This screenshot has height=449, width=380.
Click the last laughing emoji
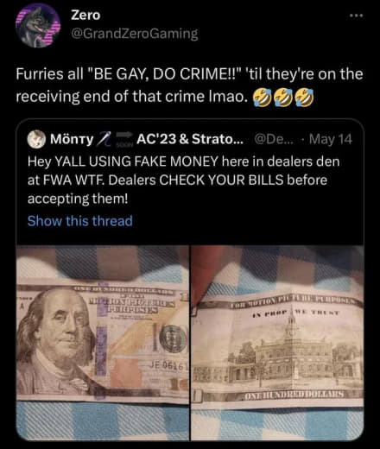(x=305, y=98)
